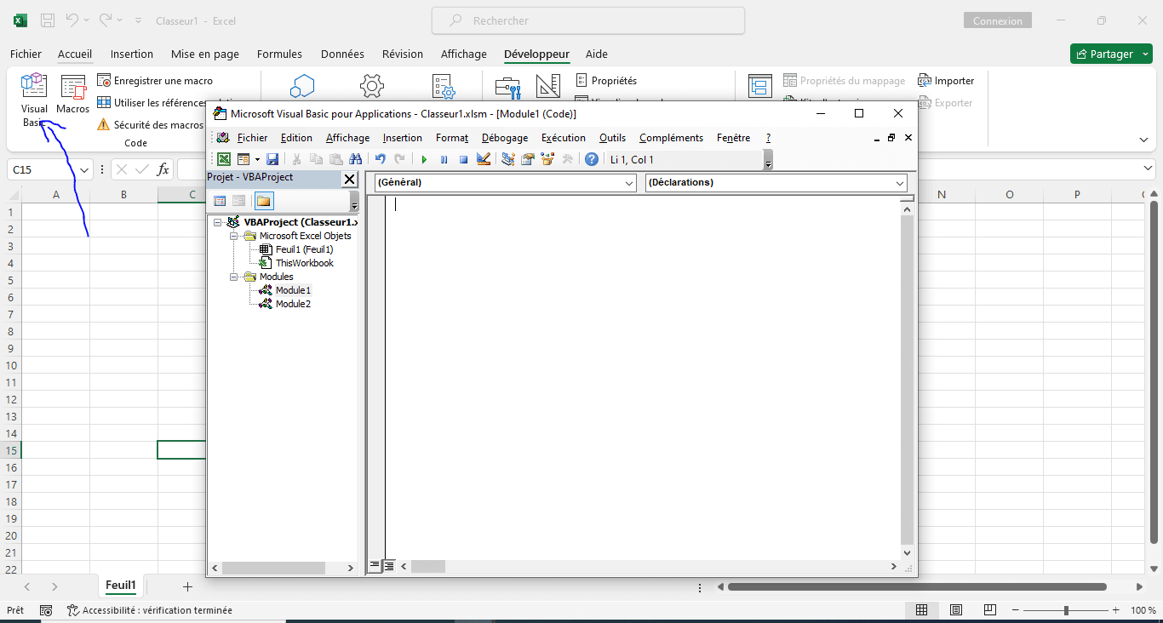Open the Excel Name Box dropdown showing C15
The image size is (1163, 623).
[84, 170]
